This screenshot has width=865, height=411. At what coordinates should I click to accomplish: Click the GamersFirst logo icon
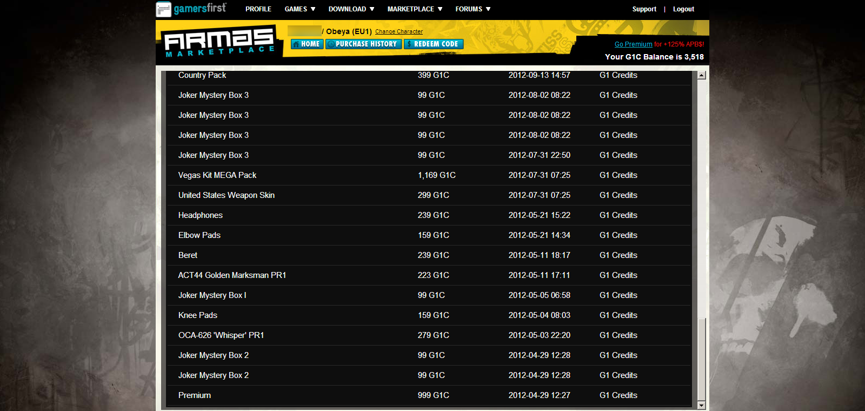tap(163, 9)
